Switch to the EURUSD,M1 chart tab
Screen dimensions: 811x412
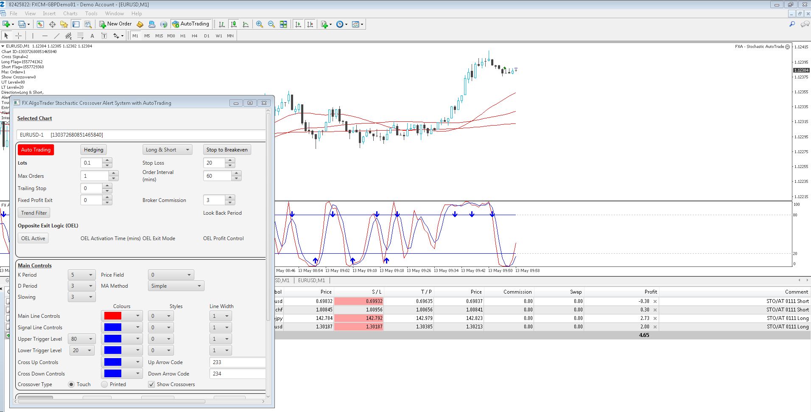pyautogui.click(x=311, y=280)
